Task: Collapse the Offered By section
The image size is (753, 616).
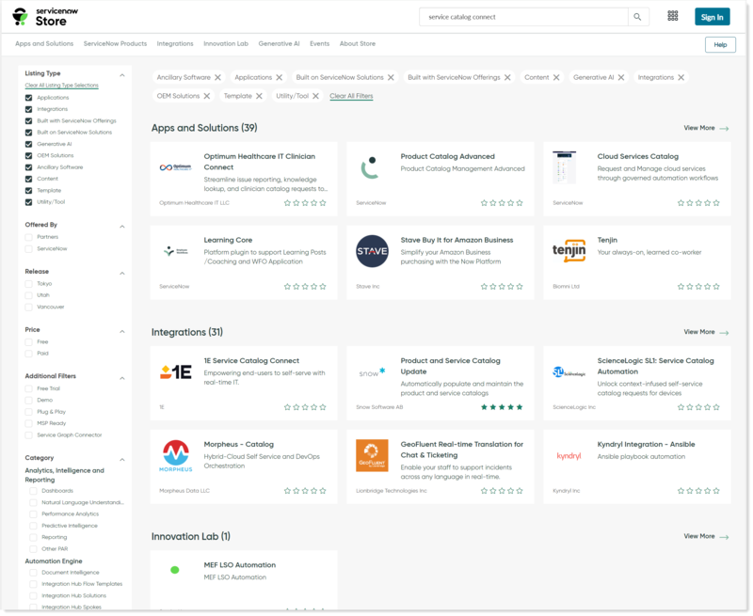Action: pyautogui.click(x=122, y=227)
